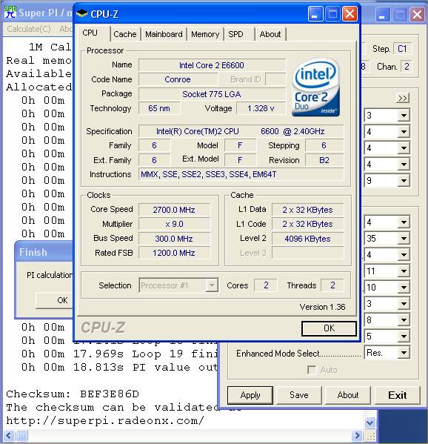428x444 pixels.
Task: Click the Exit button
Action: pyautogui.click(x=398, y=395)
